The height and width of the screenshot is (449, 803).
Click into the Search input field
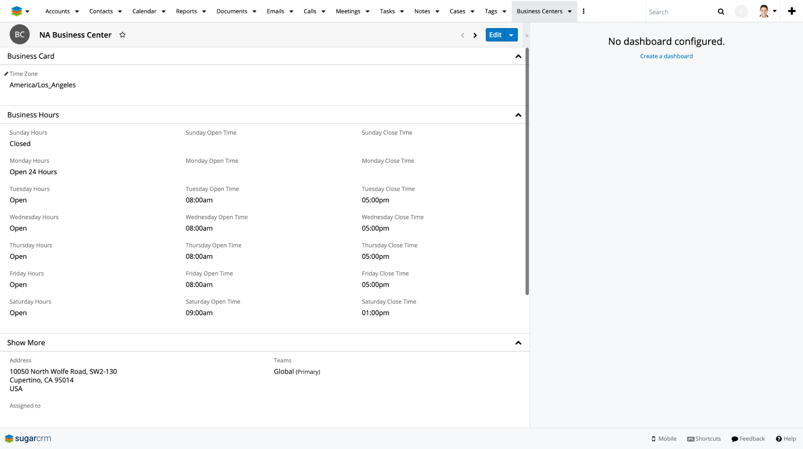pos(678,12)
